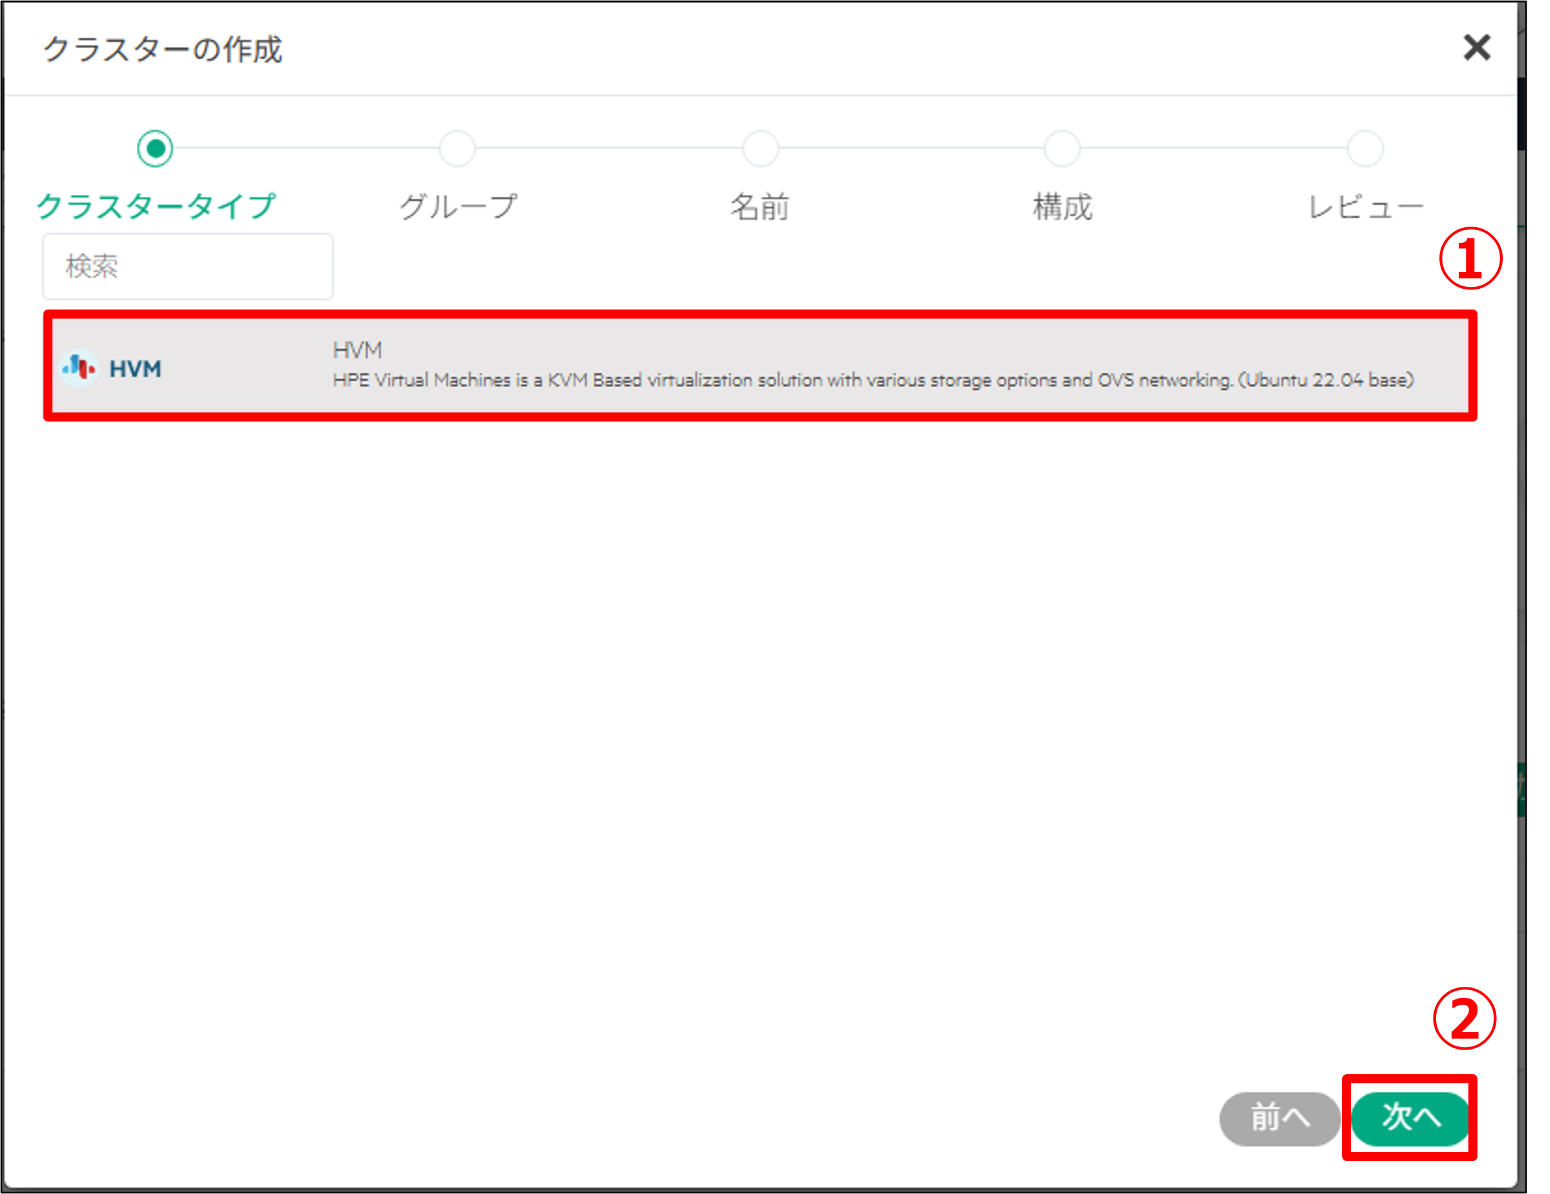Screen dimensions: 1550x1194
Task: Click the レビュー step circle
Action: [x=1365, y=148]
